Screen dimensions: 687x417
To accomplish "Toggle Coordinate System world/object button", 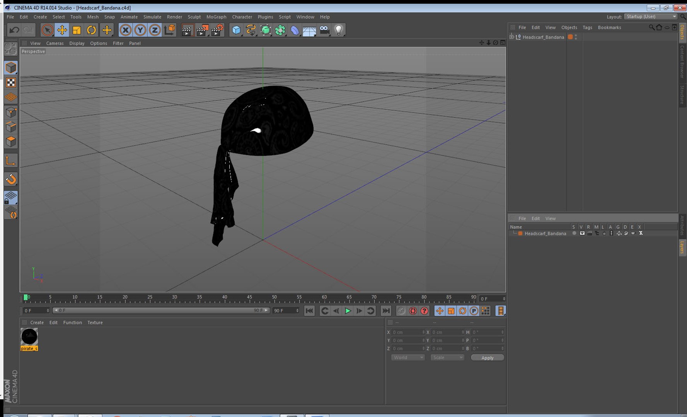I will tap(169, 30).
